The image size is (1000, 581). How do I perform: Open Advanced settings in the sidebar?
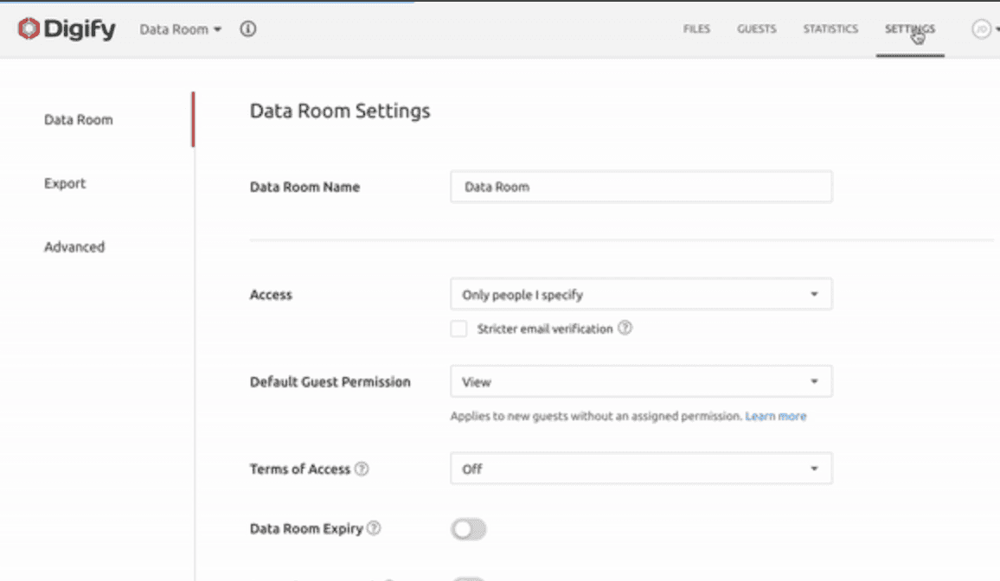(74, 247)
